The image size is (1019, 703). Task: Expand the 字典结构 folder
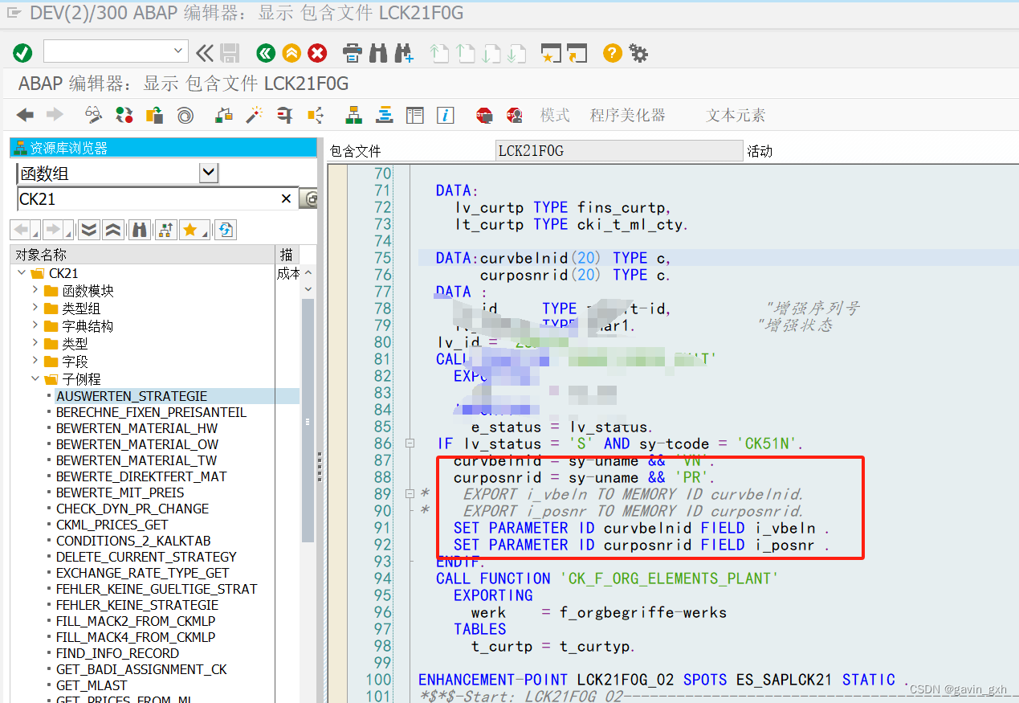pyautogui.click(x=35, y=325)
